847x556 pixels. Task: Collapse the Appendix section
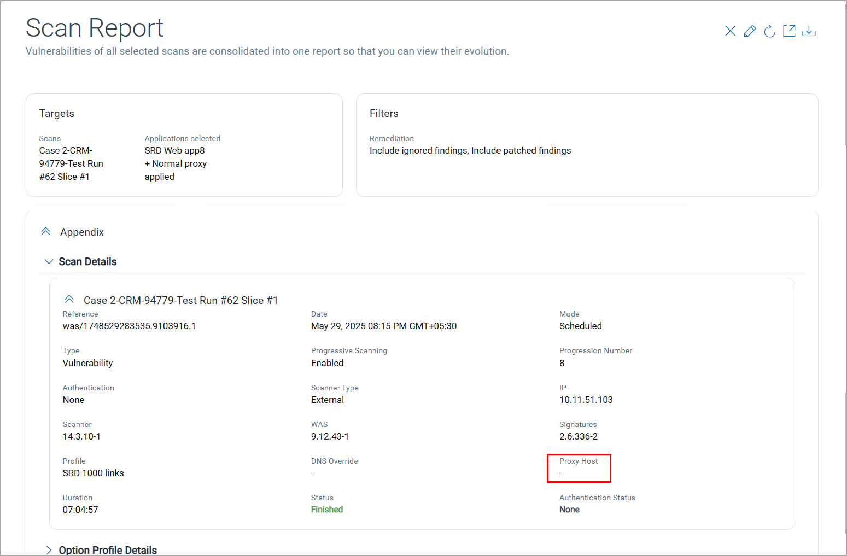click(46, 231)
